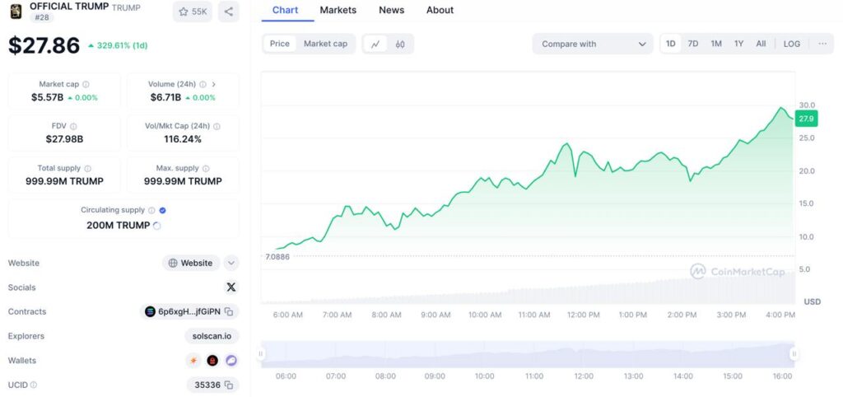Open the Compare with dropdown

pyautogui.click(x=593, y=44)
